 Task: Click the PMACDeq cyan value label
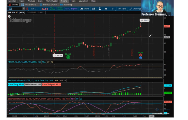click(16, 84)
